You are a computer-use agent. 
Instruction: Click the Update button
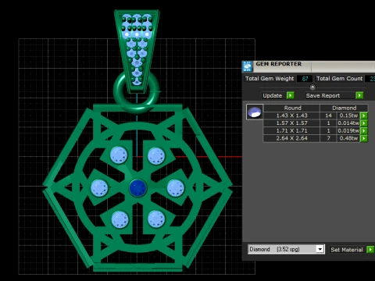point(273,95)
